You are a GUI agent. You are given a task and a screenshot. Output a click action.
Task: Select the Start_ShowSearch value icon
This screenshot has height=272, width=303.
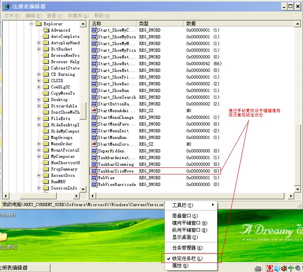pos(94,97)
